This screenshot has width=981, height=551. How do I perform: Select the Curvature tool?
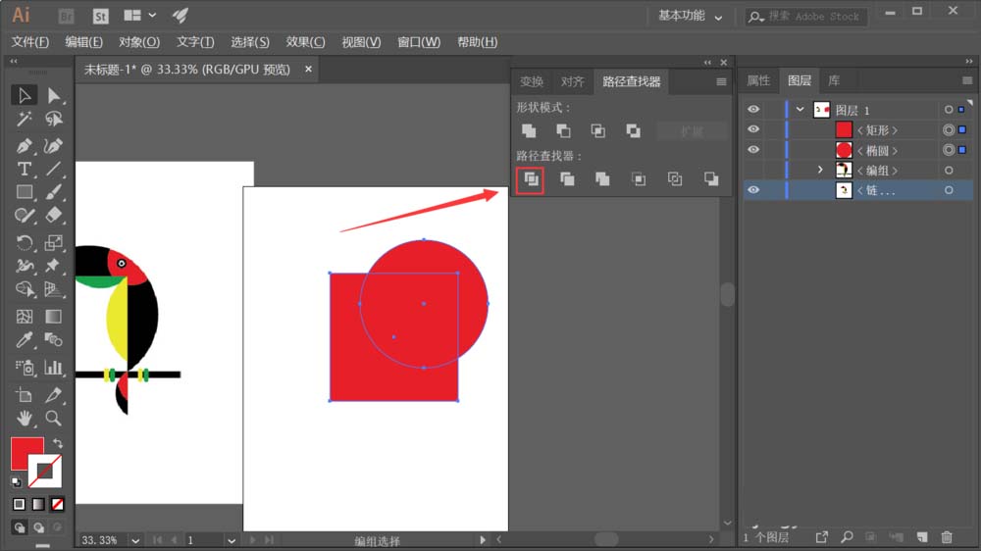pos(54,146)
